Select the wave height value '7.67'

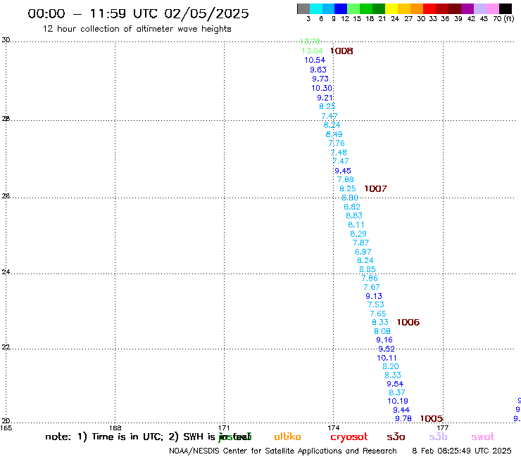[x=372, y=287]
